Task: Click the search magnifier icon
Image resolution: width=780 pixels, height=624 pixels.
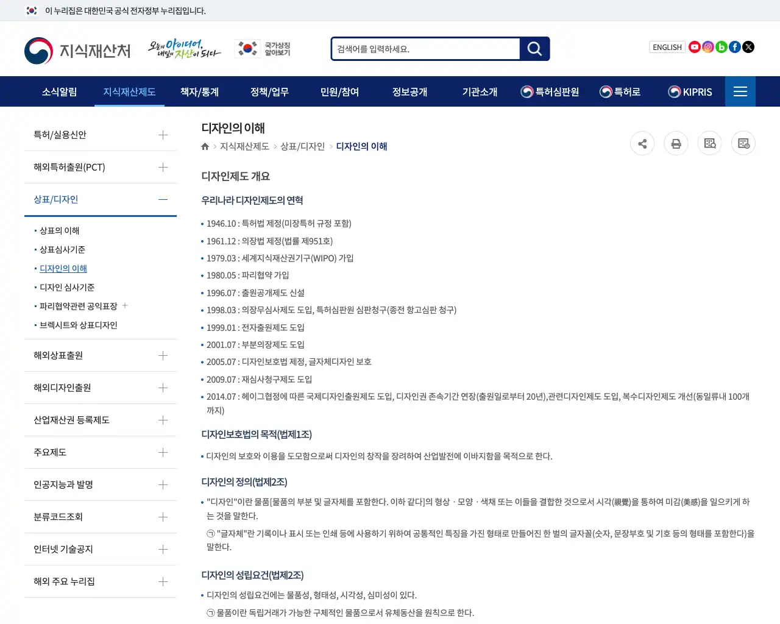Action: click(x=534, y=49)
